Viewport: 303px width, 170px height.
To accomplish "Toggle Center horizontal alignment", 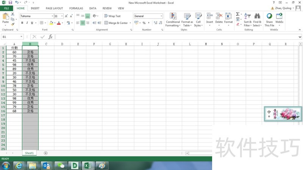I will (x=83, y=23).
